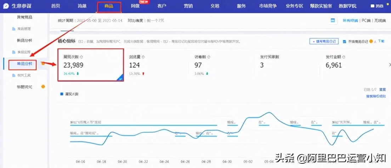Open the 客户 tab in top navigation

pos(162,6)
